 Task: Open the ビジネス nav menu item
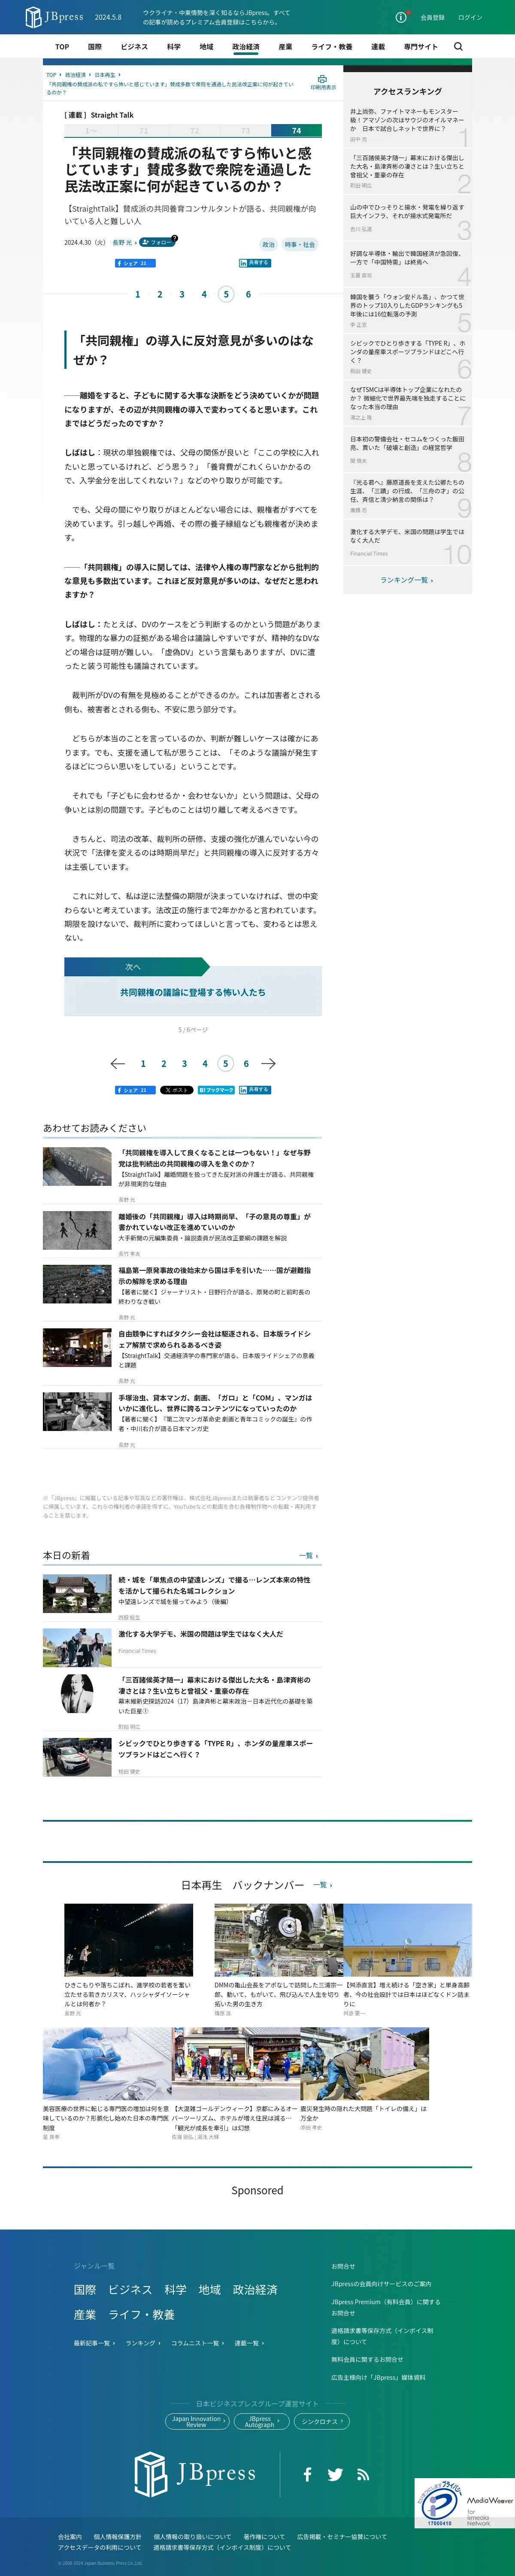[134, 47]
